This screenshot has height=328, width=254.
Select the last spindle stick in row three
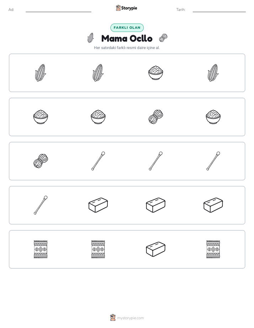[x=213, y=161]
